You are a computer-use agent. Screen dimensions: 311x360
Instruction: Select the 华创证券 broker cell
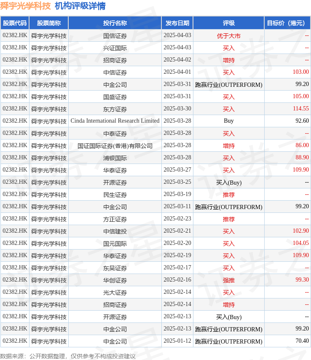[x=115, y=280]
